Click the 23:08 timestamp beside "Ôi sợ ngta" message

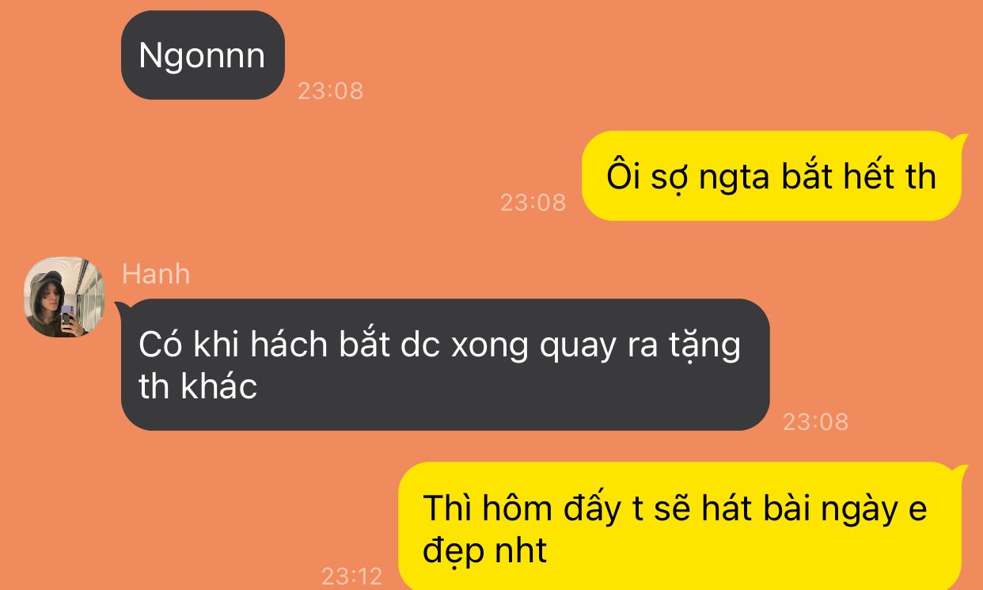[x=533, y=203]
